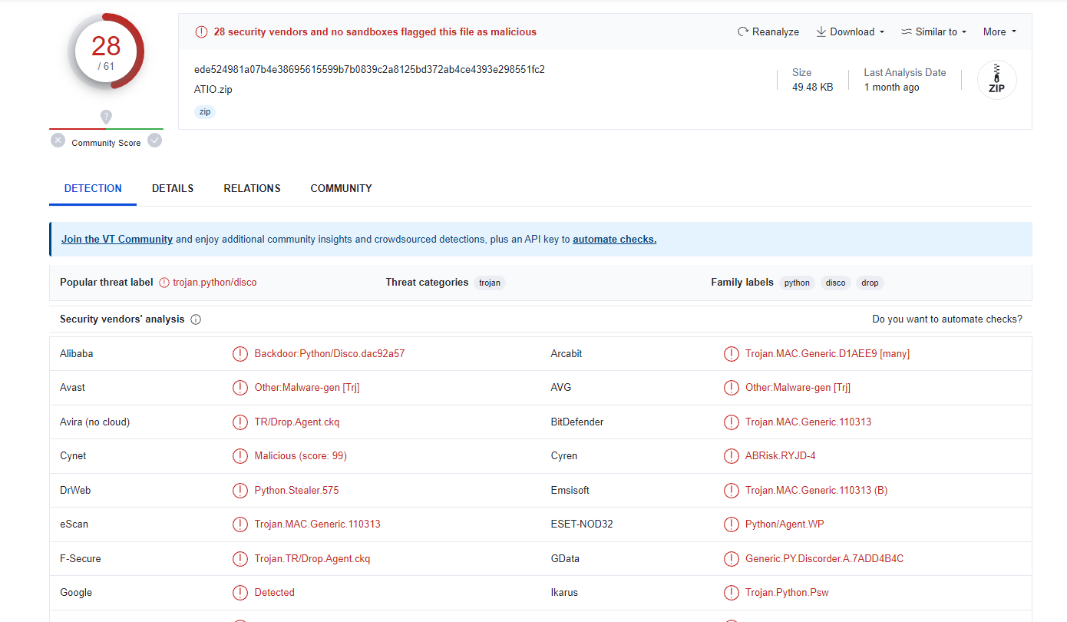Screen dimensions: 1067x622
Task: Click the ATIO.zip file name
Action: pyautogui.click(x=213, y=89)
